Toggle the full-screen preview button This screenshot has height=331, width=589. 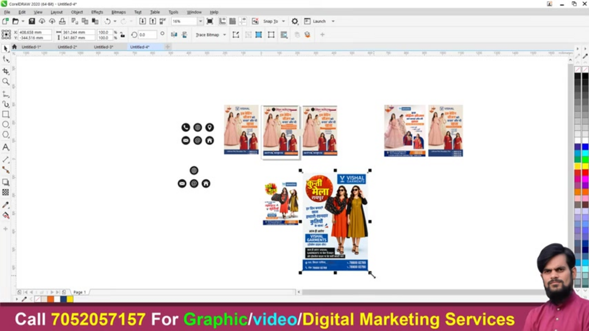click(209, 21)
